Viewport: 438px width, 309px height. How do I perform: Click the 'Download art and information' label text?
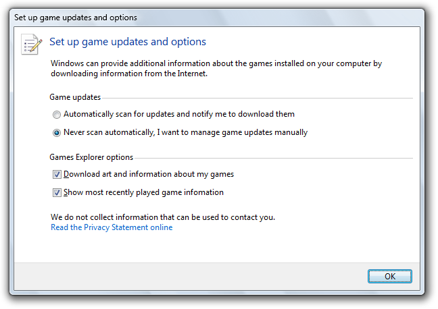click(149, 174)
